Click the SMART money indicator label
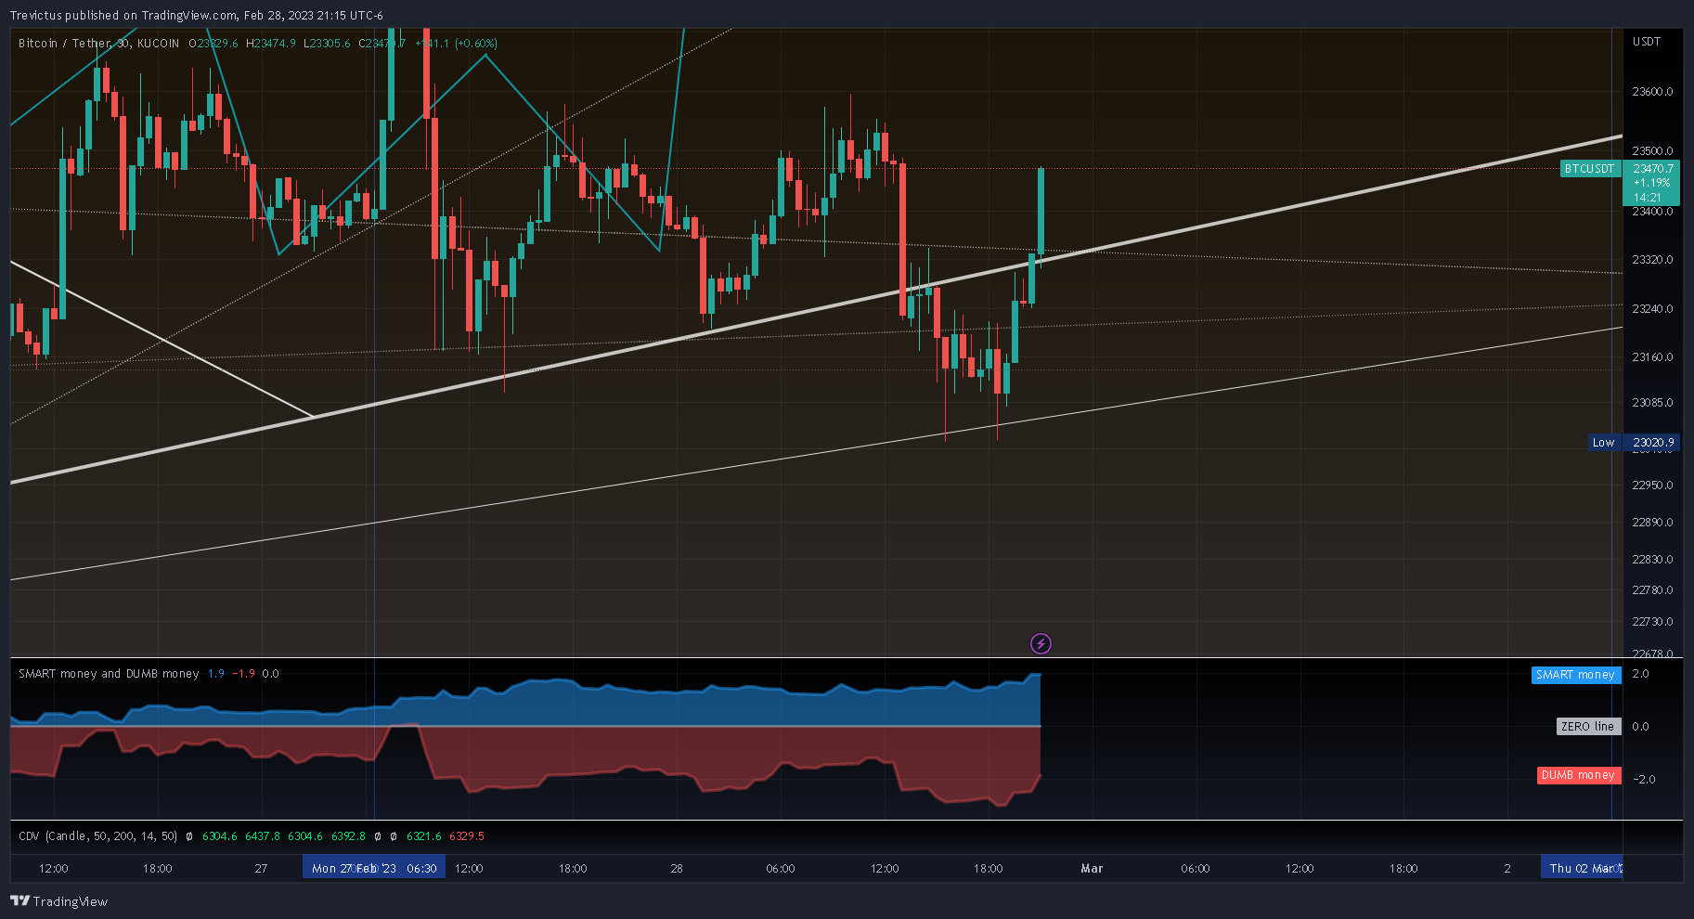 (x=1575, y=675)
